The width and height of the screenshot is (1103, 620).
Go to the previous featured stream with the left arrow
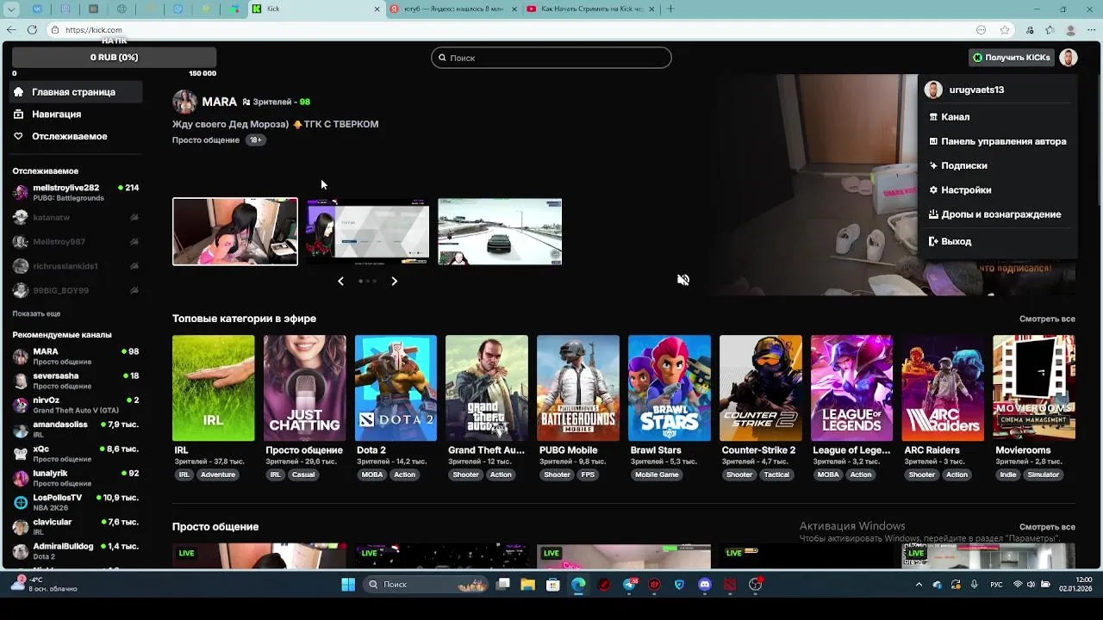pos(340,282)
